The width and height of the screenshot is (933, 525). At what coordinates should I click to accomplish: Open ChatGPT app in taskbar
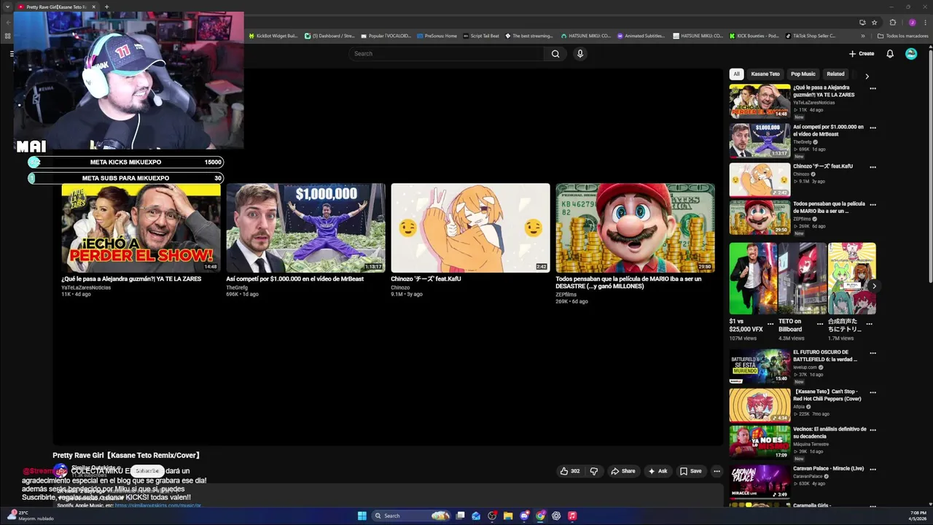(556, 516)
